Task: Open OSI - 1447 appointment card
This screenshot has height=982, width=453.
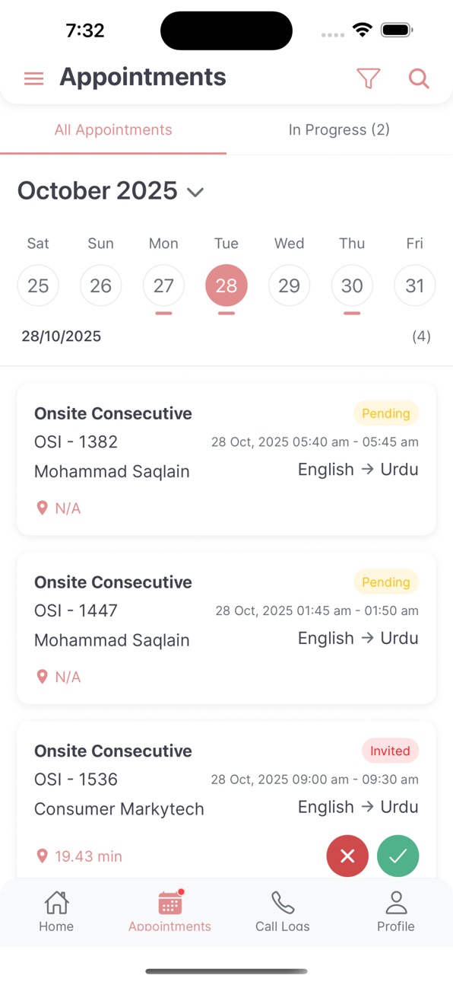Action: [226, 628]
